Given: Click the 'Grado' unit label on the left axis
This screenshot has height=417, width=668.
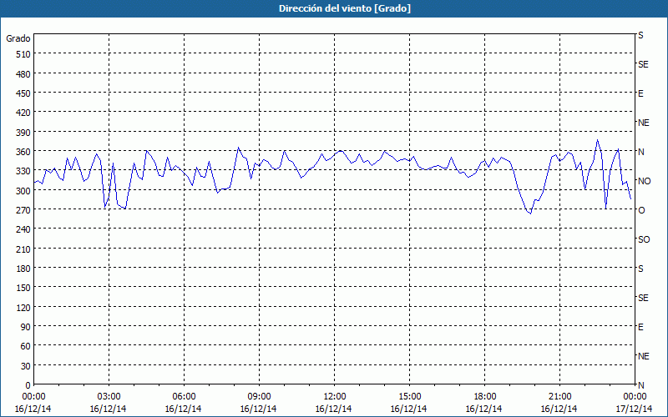Looking at the screenshot, I should pyautogui.click(x=18, y=38).
